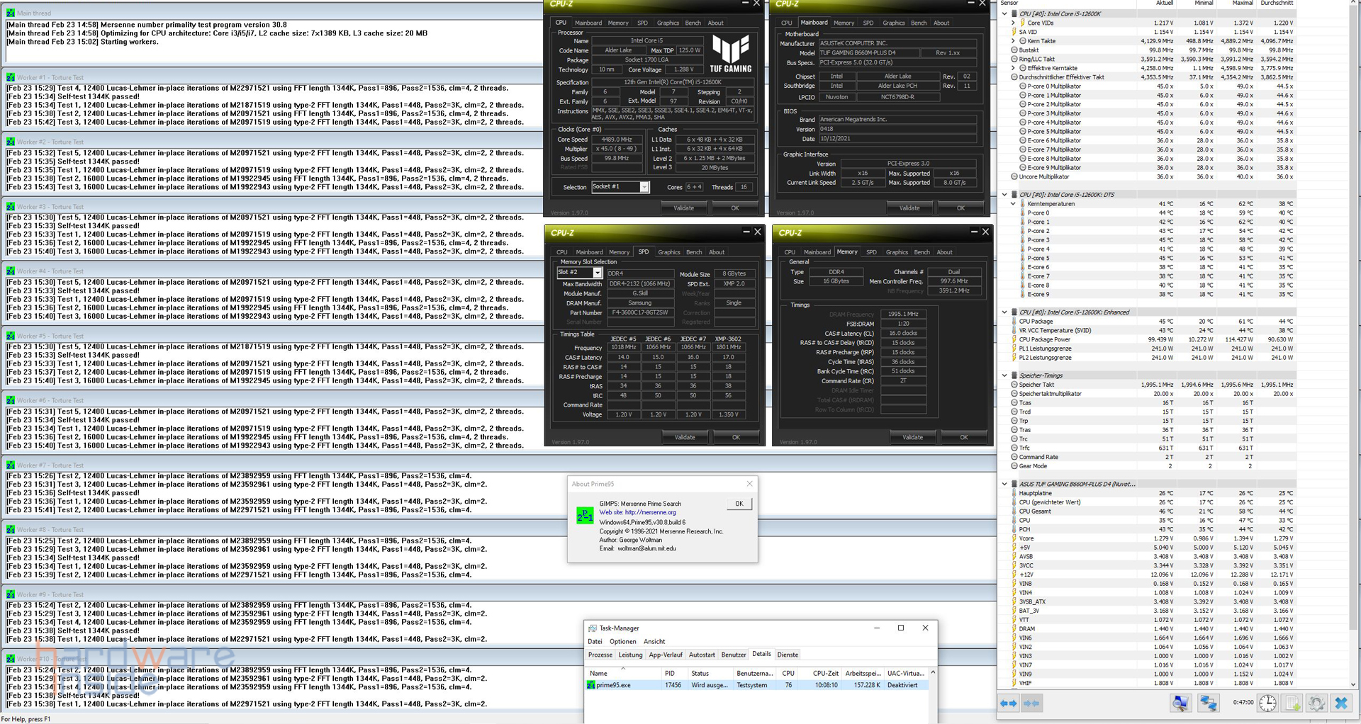Open the sensor search magnifier icon
Screen dimensions: 1361x724
click(x=1180, y=703)
